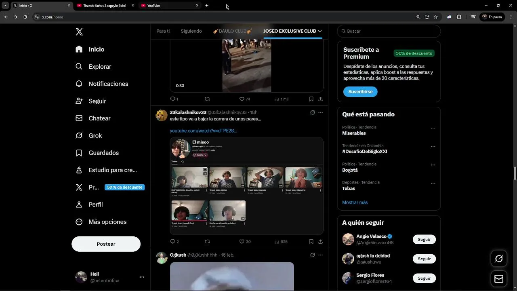Switch to the Para ti tab

(x=163, y=31)
